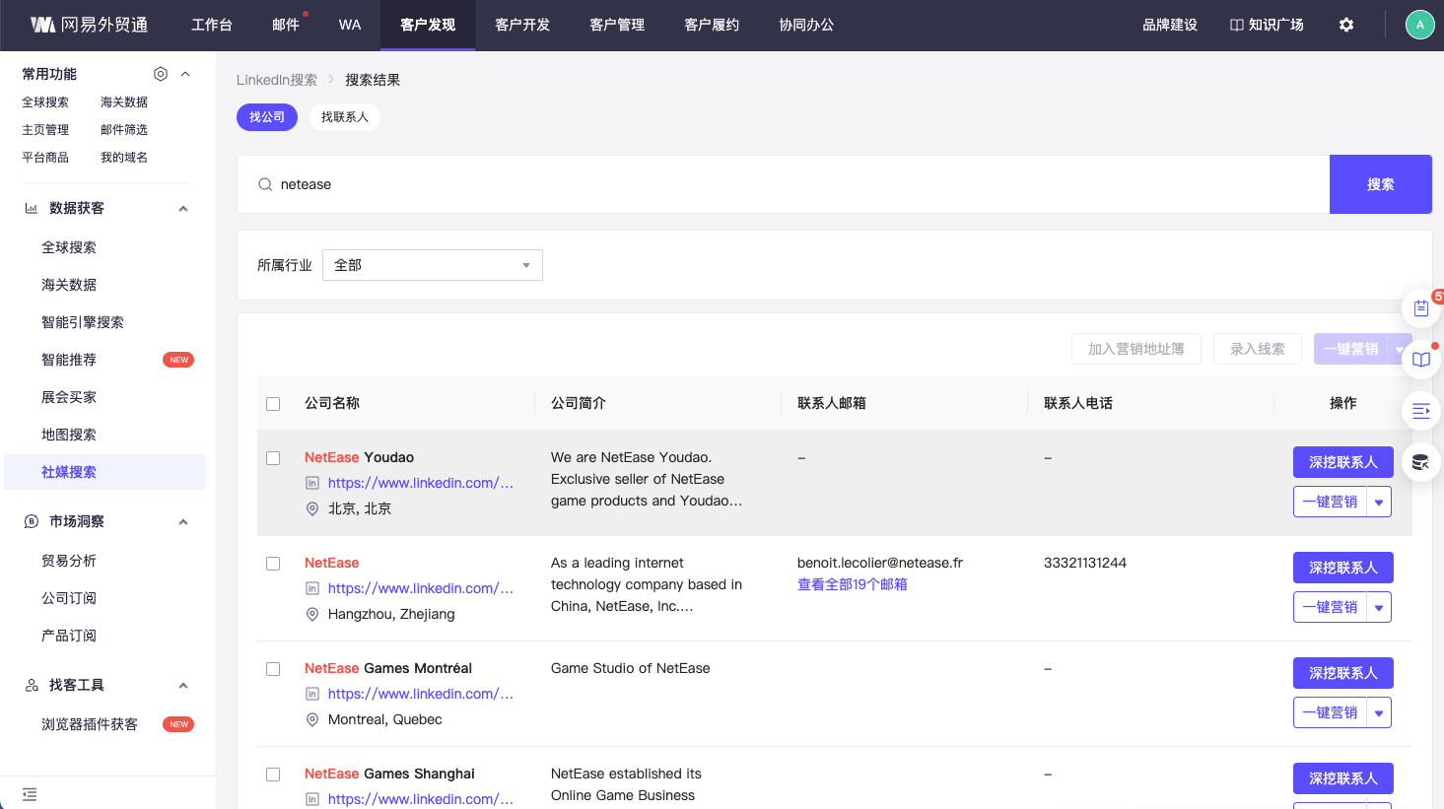Open 一键营销 dropdown arrow for NetEase Hangzhou
Screen dimensions: 1444x809
1379,607
